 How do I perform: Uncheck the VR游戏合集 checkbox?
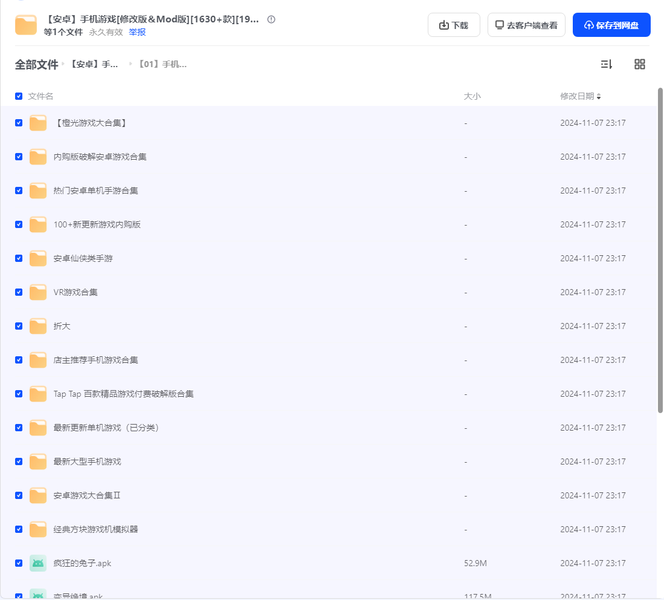point(19,292)
